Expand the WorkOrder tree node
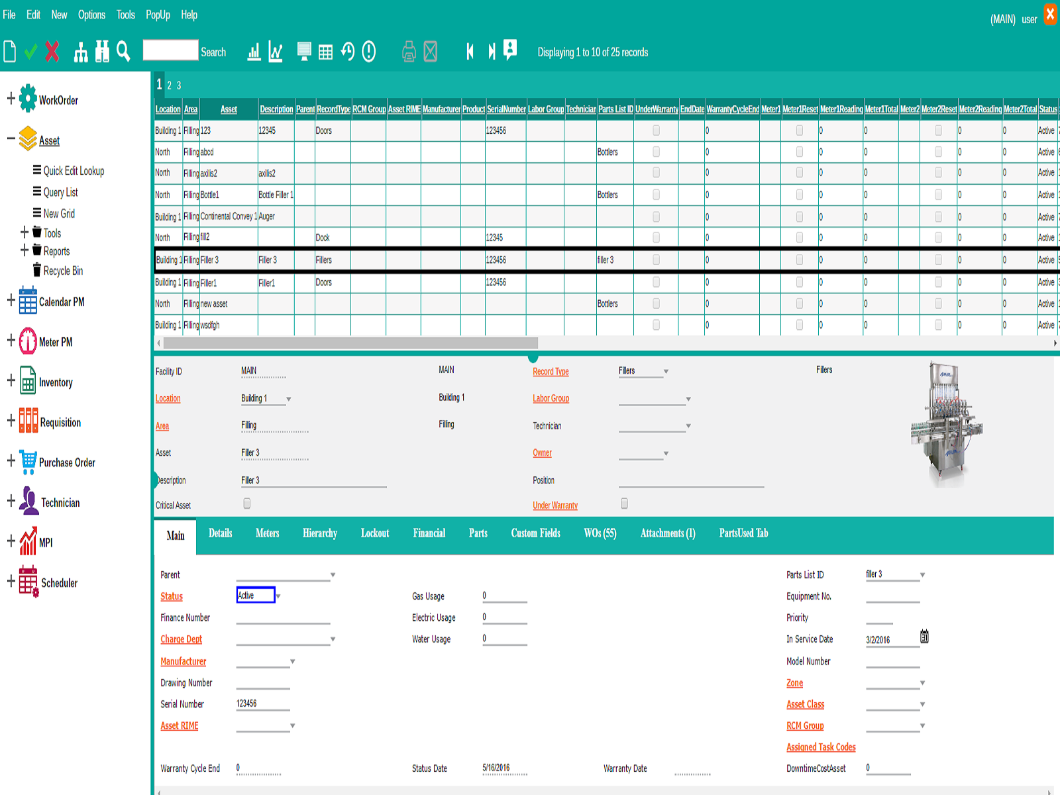The height and width of the screenshot is (795, 1060). 11,99
